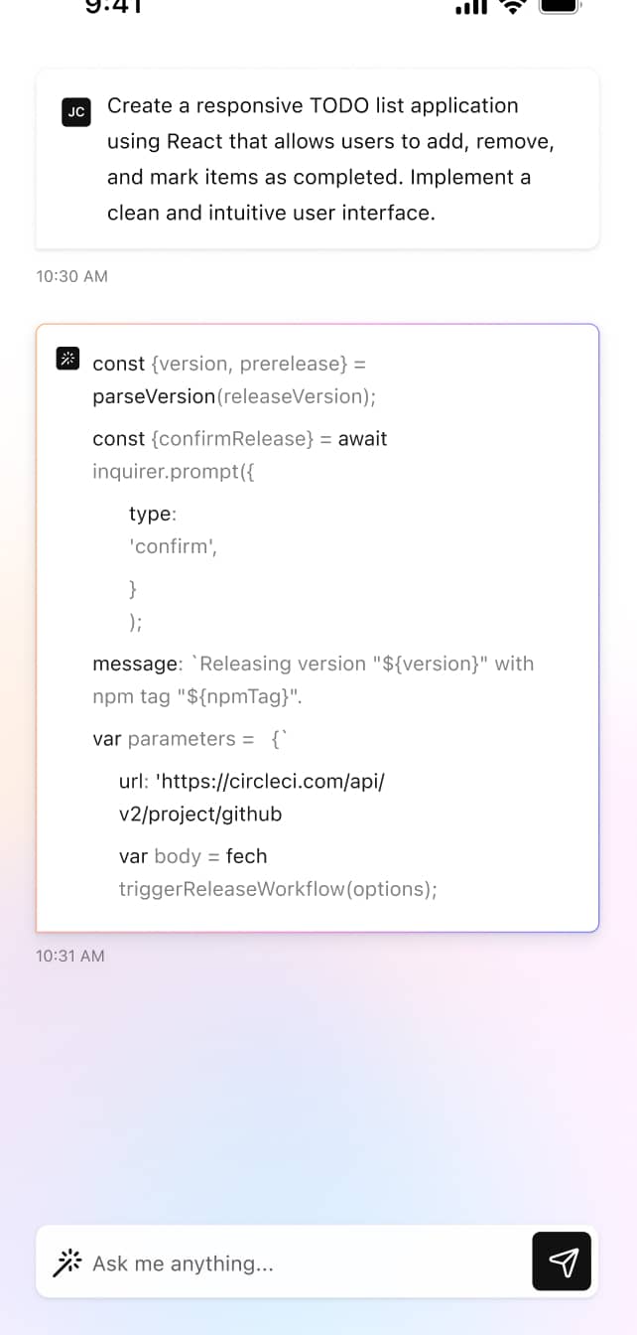This screenshot has height=1335, width=637.
Task: Select the AI response message bubble
Action: 318,626
